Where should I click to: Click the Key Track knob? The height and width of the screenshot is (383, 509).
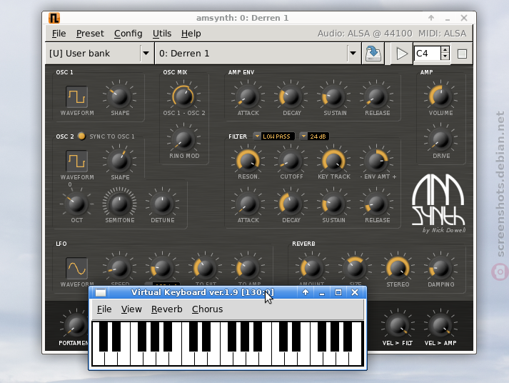tap(333, 161)
